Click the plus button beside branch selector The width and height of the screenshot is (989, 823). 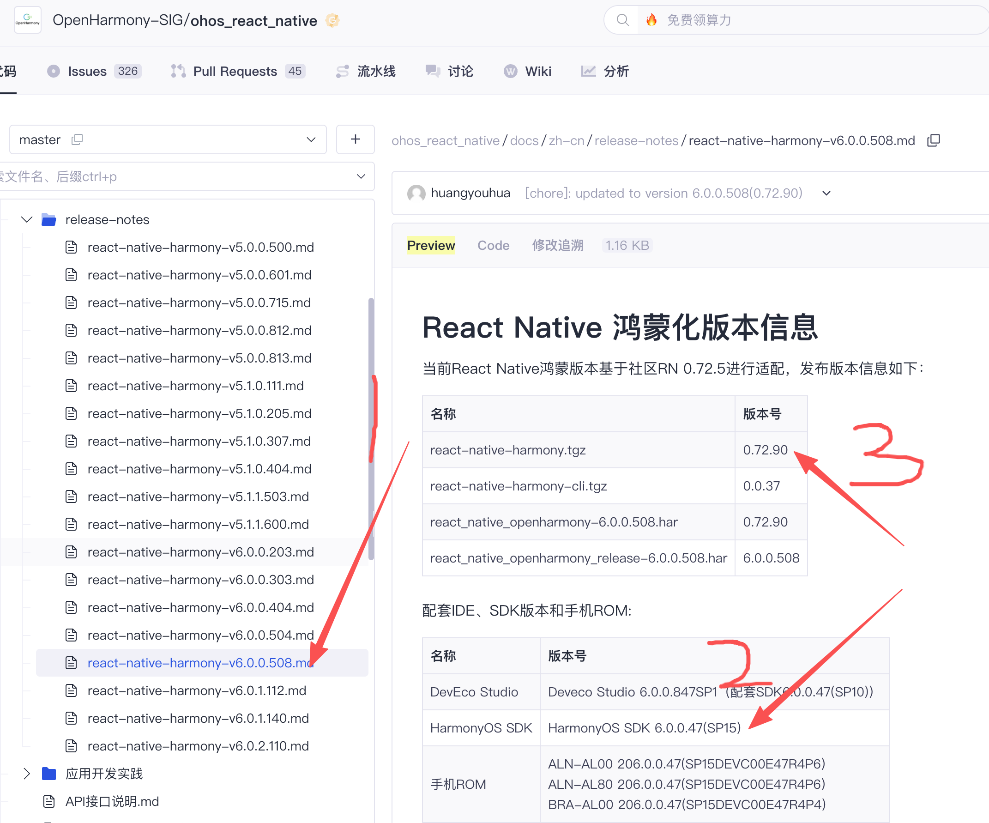tap(355, 139)
